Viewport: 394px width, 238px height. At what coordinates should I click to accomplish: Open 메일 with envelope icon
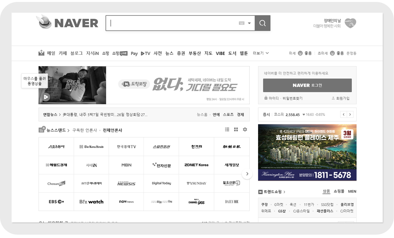47,53
